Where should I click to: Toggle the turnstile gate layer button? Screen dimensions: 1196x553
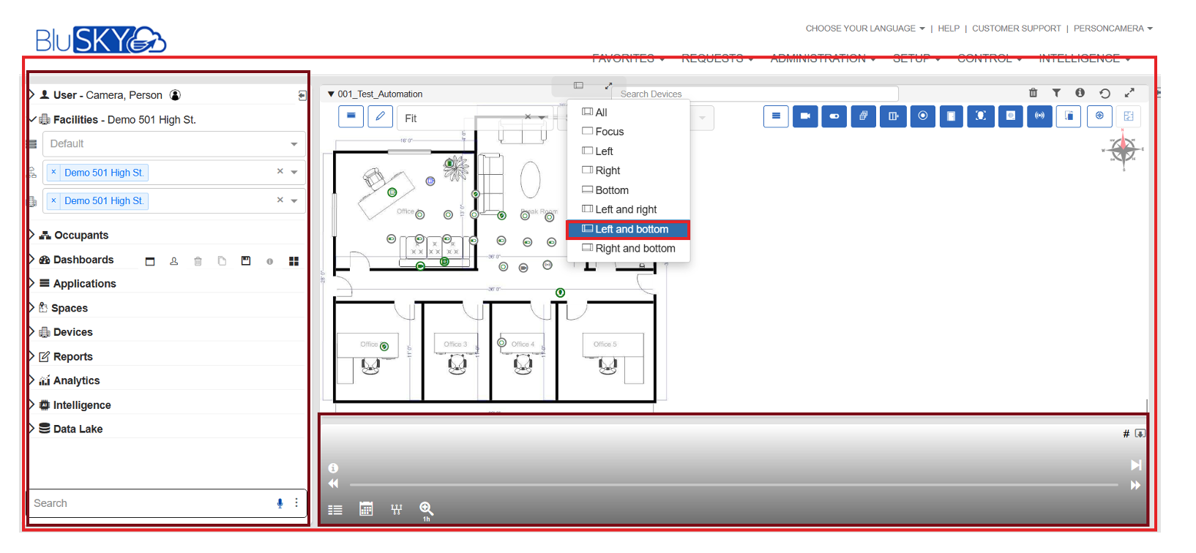pos(893,116)
